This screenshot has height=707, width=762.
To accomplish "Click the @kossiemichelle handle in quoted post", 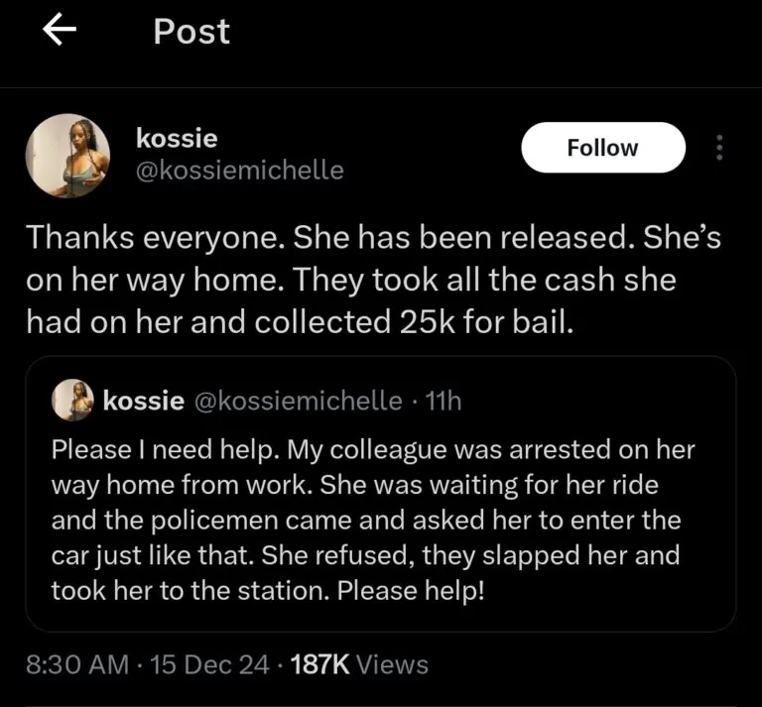I will click(297, 401).
